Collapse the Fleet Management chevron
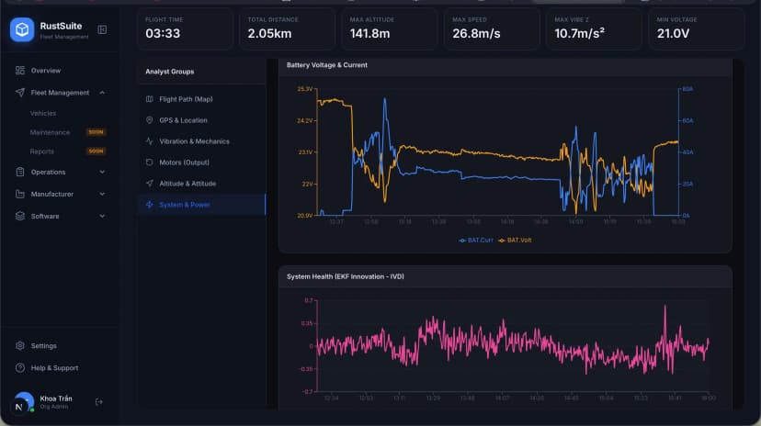 102,93
